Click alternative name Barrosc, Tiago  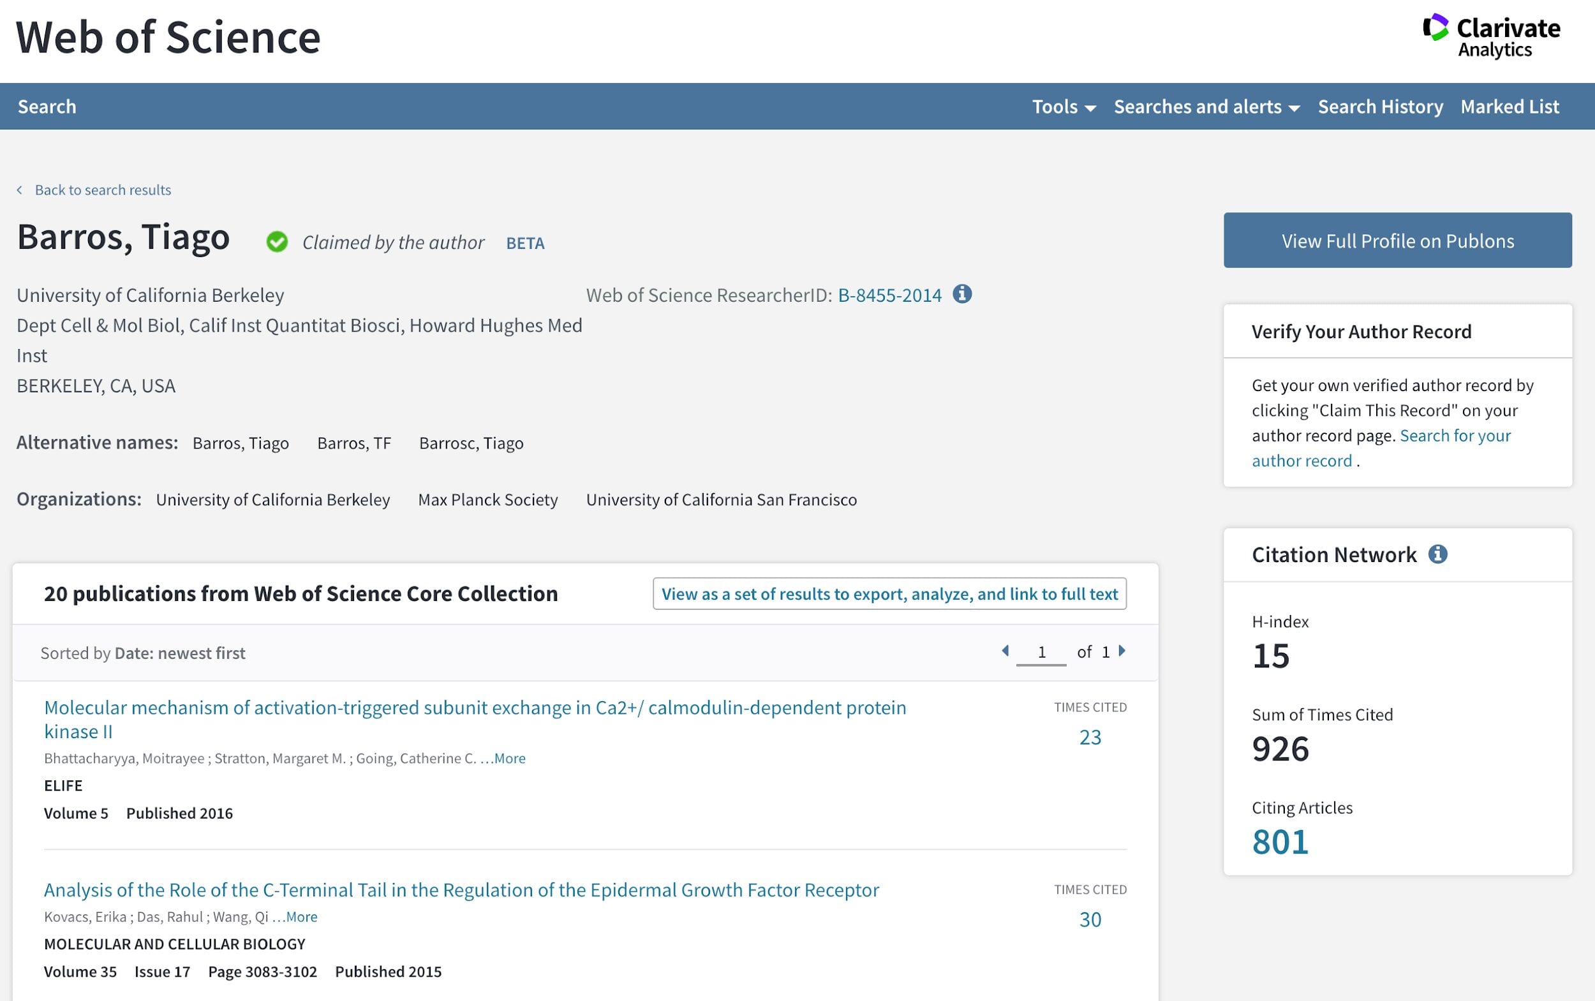pyautogui.click(x=471, y=443)
